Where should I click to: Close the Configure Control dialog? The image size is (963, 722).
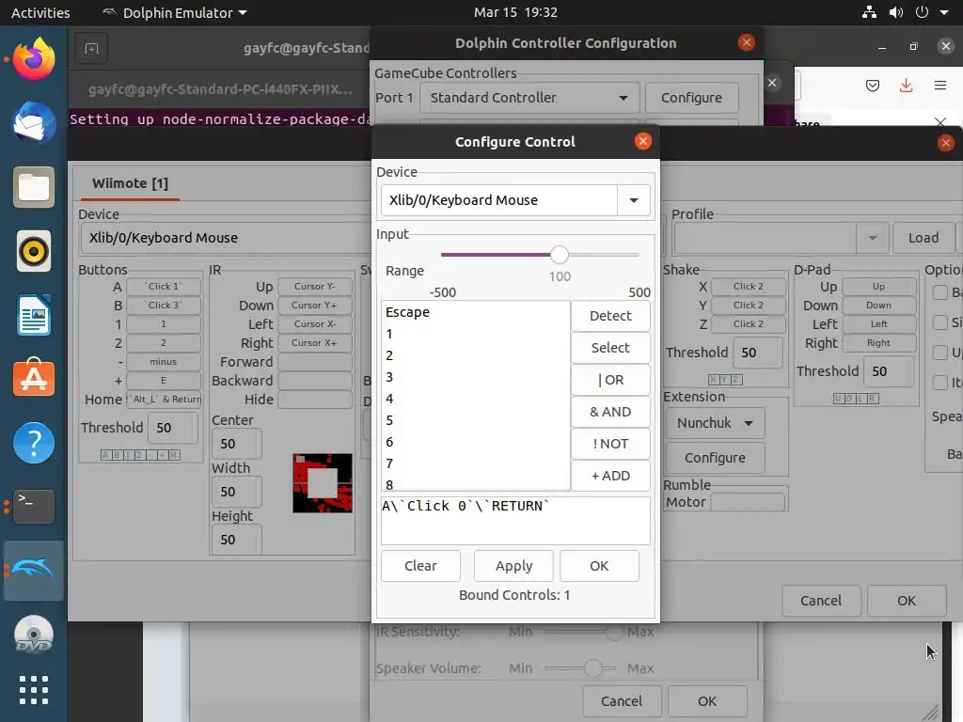[x=643, y=142]
